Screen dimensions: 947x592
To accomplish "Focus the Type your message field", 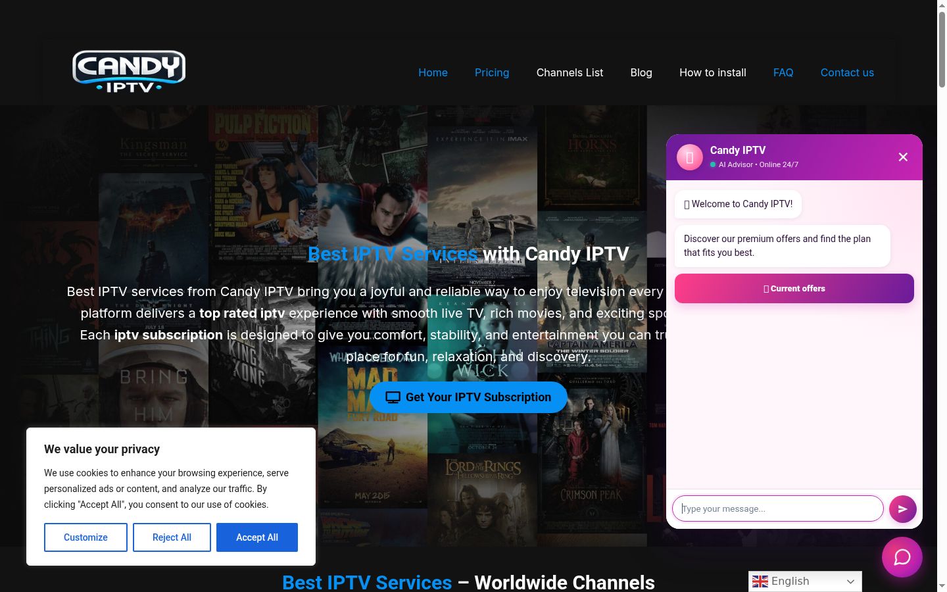I will click(x=778, y=508).
